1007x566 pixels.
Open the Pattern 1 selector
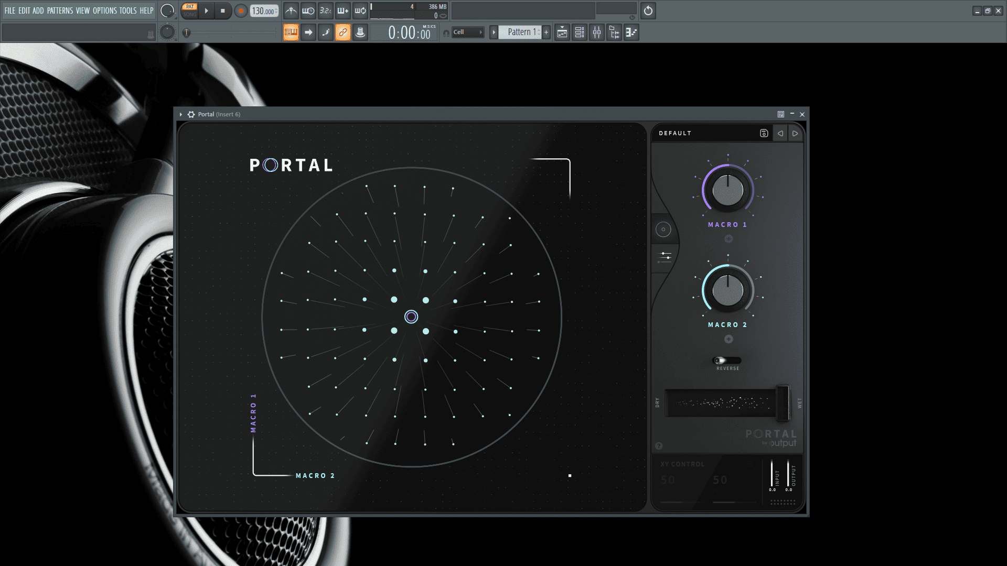pos(520,32)
